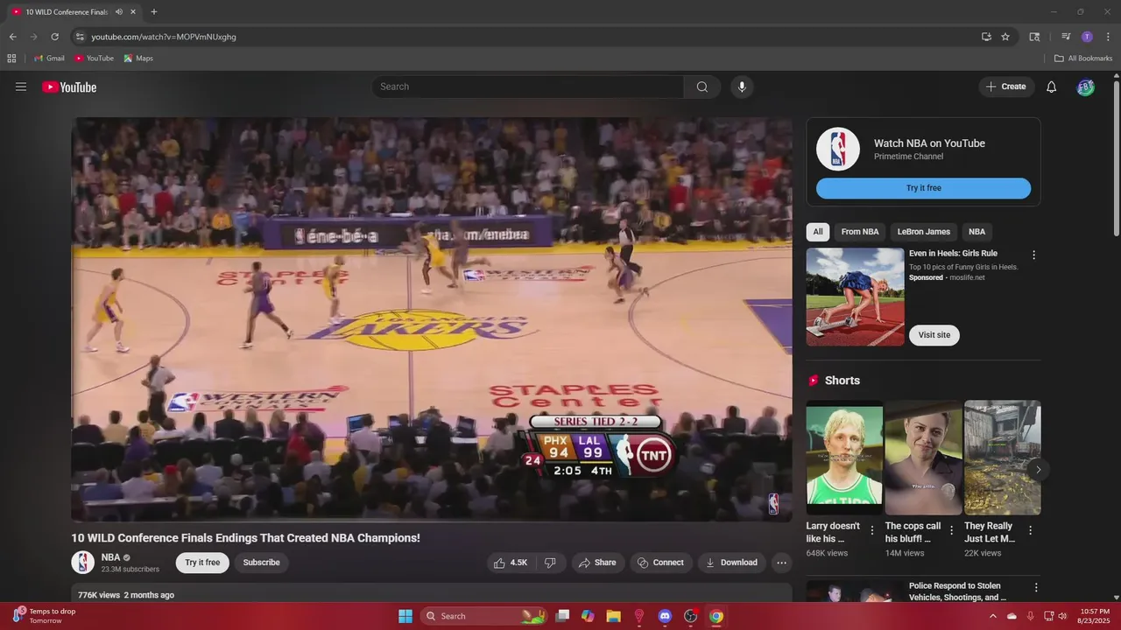The height and width of the screenshot is (630, 1121).
Task: Click the blue 'Try it free' button in the NBA promo card
Action: pyautogui.click(x=923, y=188)
